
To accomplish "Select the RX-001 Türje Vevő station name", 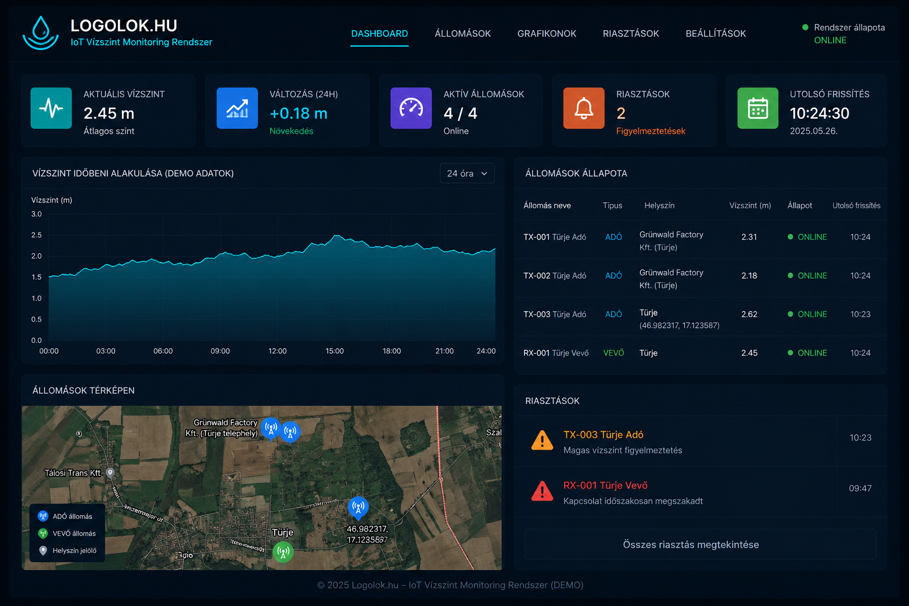I will (x=556, y=353).
